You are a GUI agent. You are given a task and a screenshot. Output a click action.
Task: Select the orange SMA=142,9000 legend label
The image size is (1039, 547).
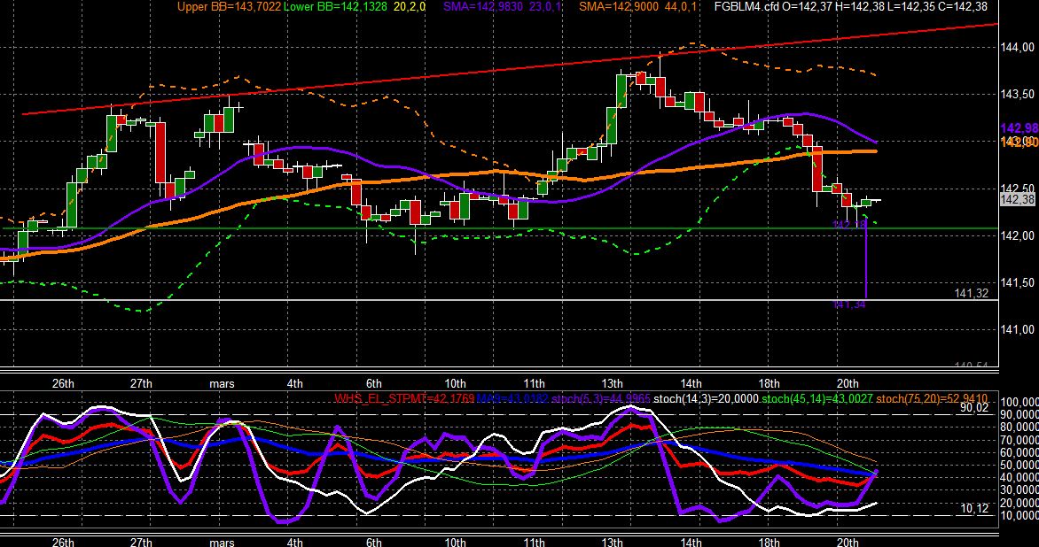point(618,6)
